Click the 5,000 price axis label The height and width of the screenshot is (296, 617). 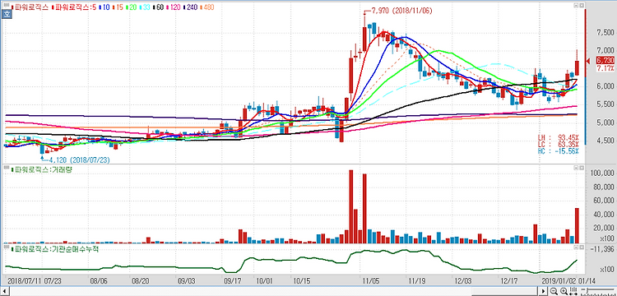tap(606, 123)
